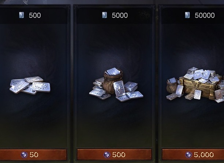Click the purple orb icon beside 50

point(24,155)
